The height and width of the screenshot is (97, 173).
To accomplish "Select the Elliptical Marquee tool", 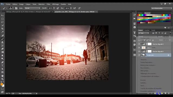I will coord(2,19).
